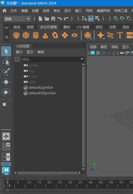Click the redo arrow icon
The width and height of the screenshot is (133, 194).
click(66, 19)
